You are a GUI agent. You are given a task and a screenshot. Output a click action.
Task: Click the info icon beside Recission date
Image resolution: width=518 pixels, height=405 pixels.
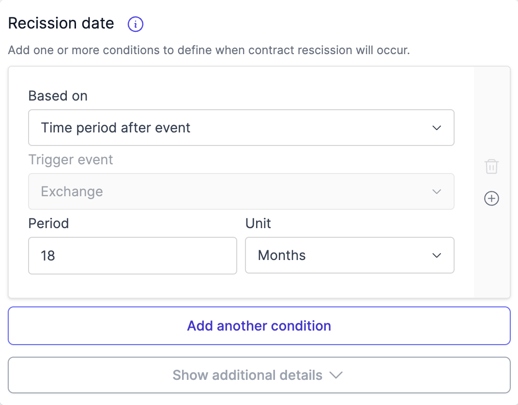click(x=136, y=24)
